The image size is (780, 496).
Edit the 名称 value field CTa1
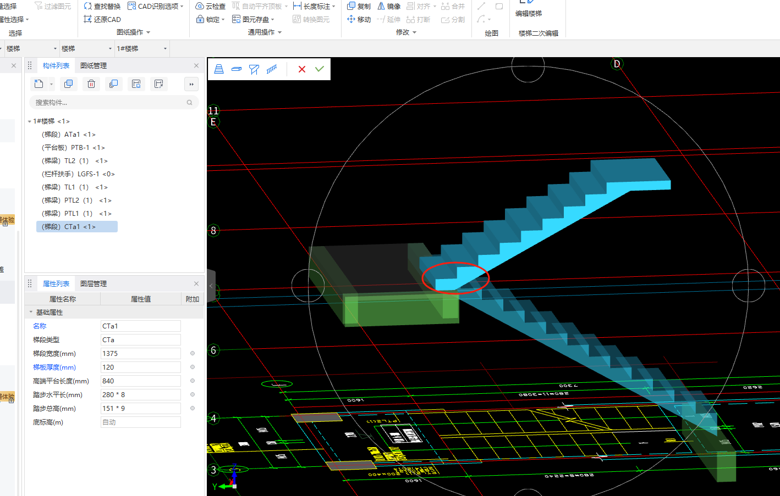[x=141, y=326]
